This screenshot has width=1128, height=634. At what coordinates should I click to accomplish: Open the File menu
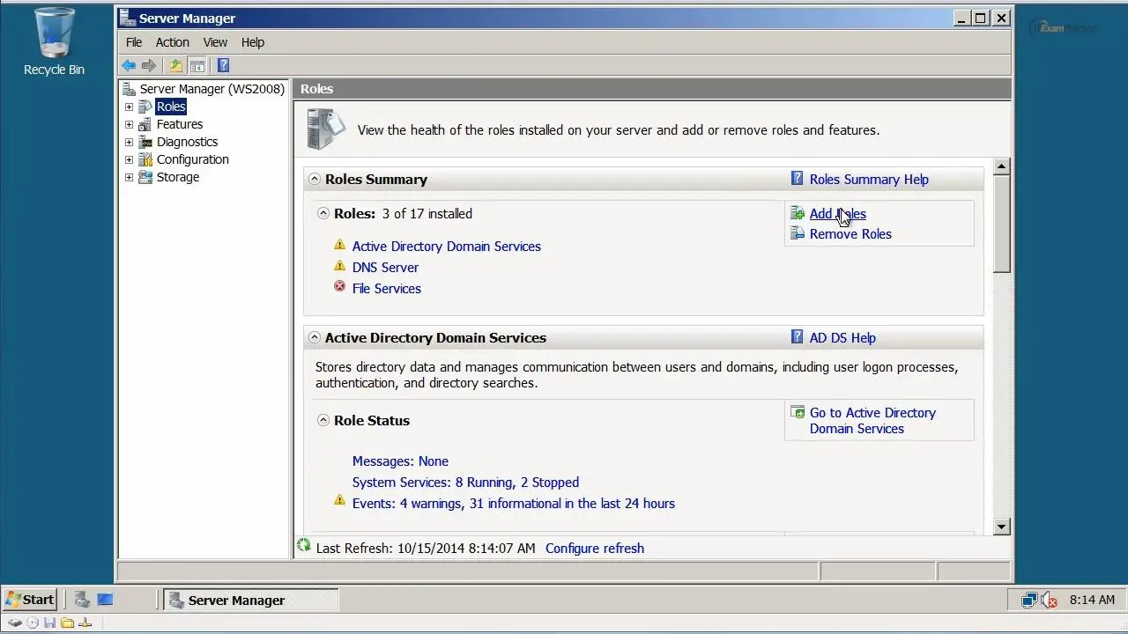click(x=134, y=42)
